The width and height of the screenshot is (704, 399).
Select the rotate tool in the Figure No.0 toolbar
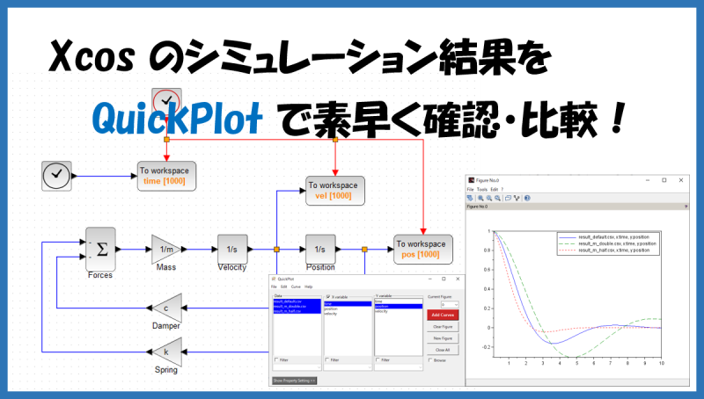470,198
